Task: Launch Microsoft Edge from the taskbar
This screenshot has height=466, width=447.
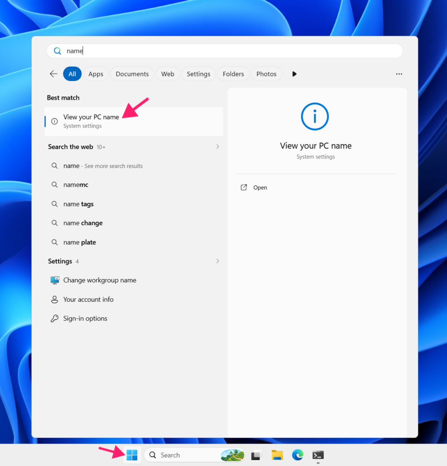Action: pos(297,455)
